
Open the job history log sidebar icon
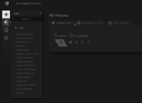tap(6, 30)
